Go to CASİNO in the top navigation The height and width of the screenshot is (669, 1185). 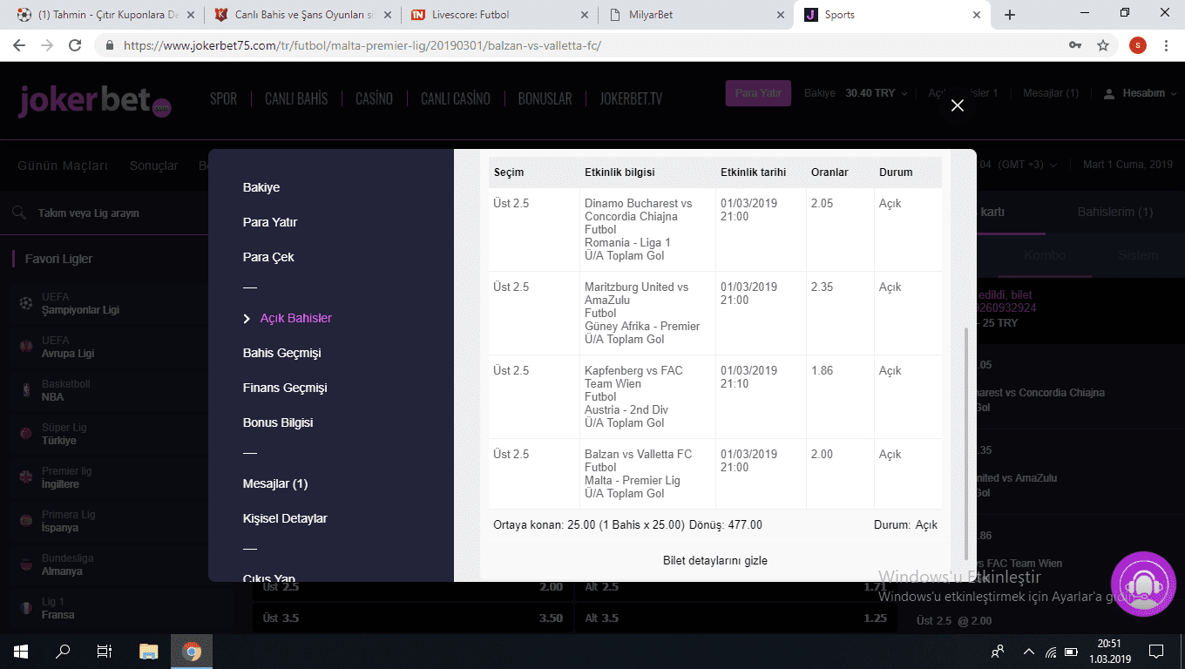coord(374,98)
